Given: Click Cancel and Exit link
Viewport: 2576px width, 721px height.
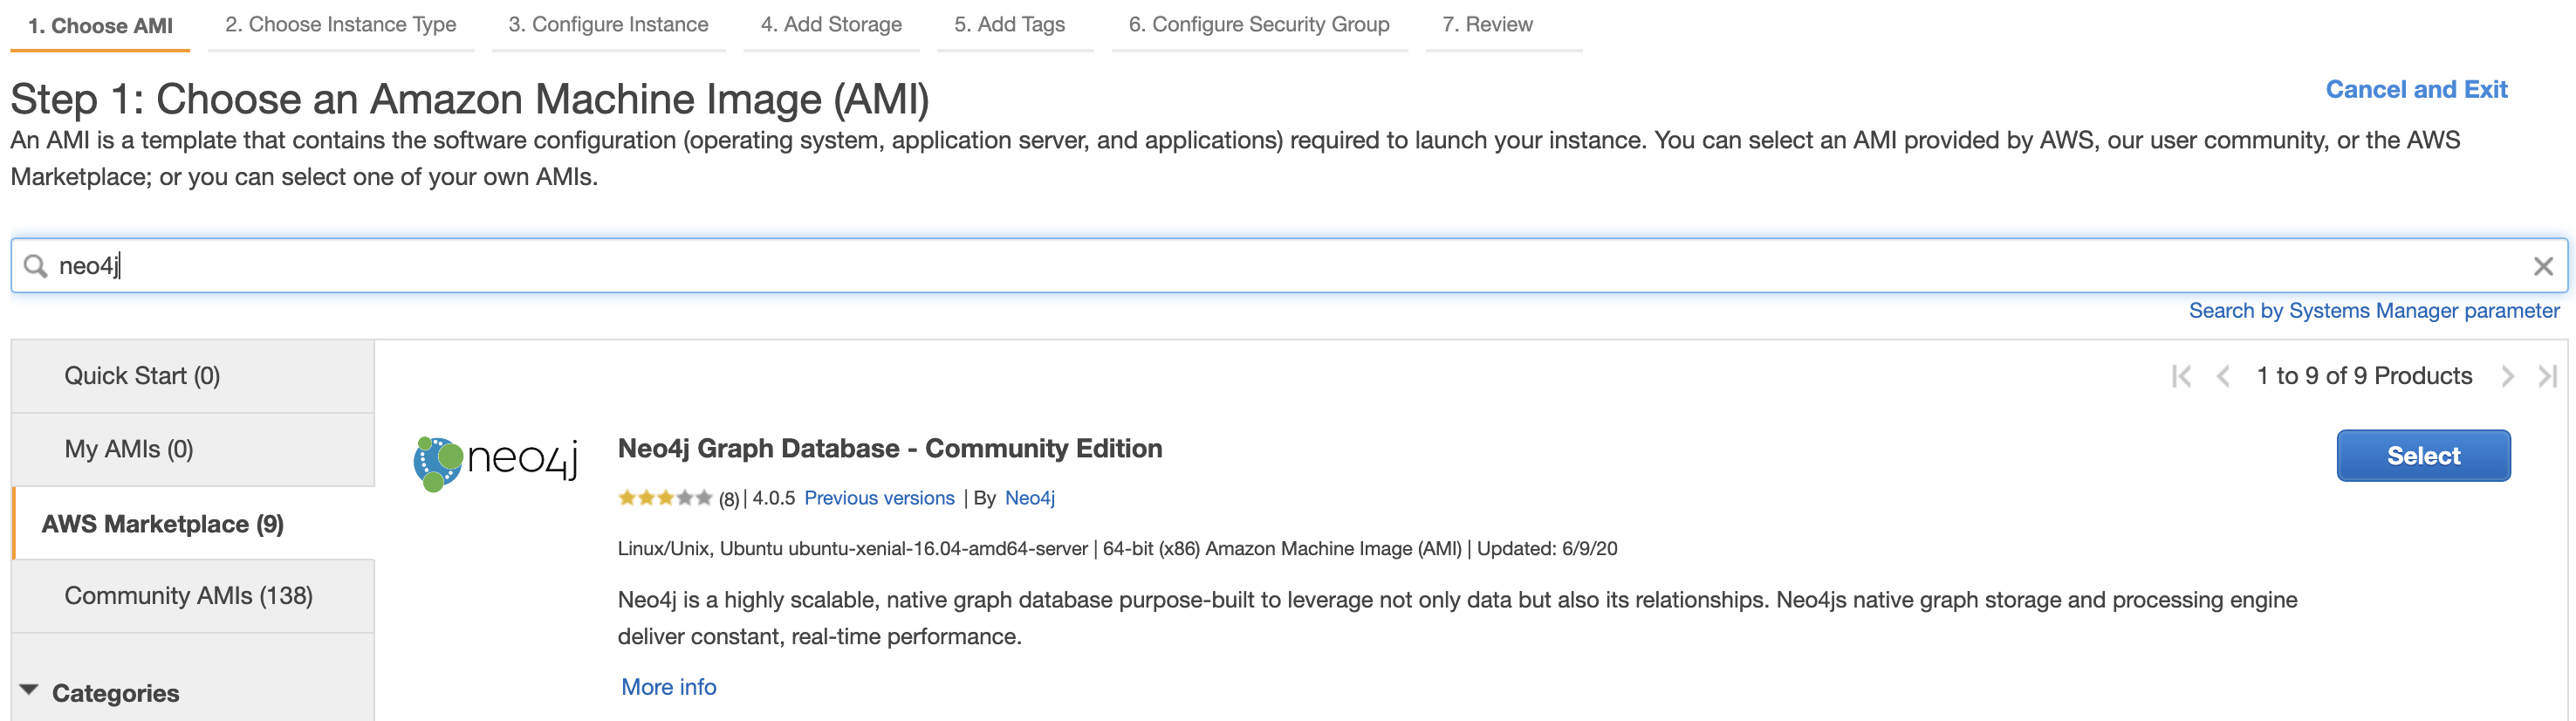Looking at the screenshot, I should coord(2416,90).
